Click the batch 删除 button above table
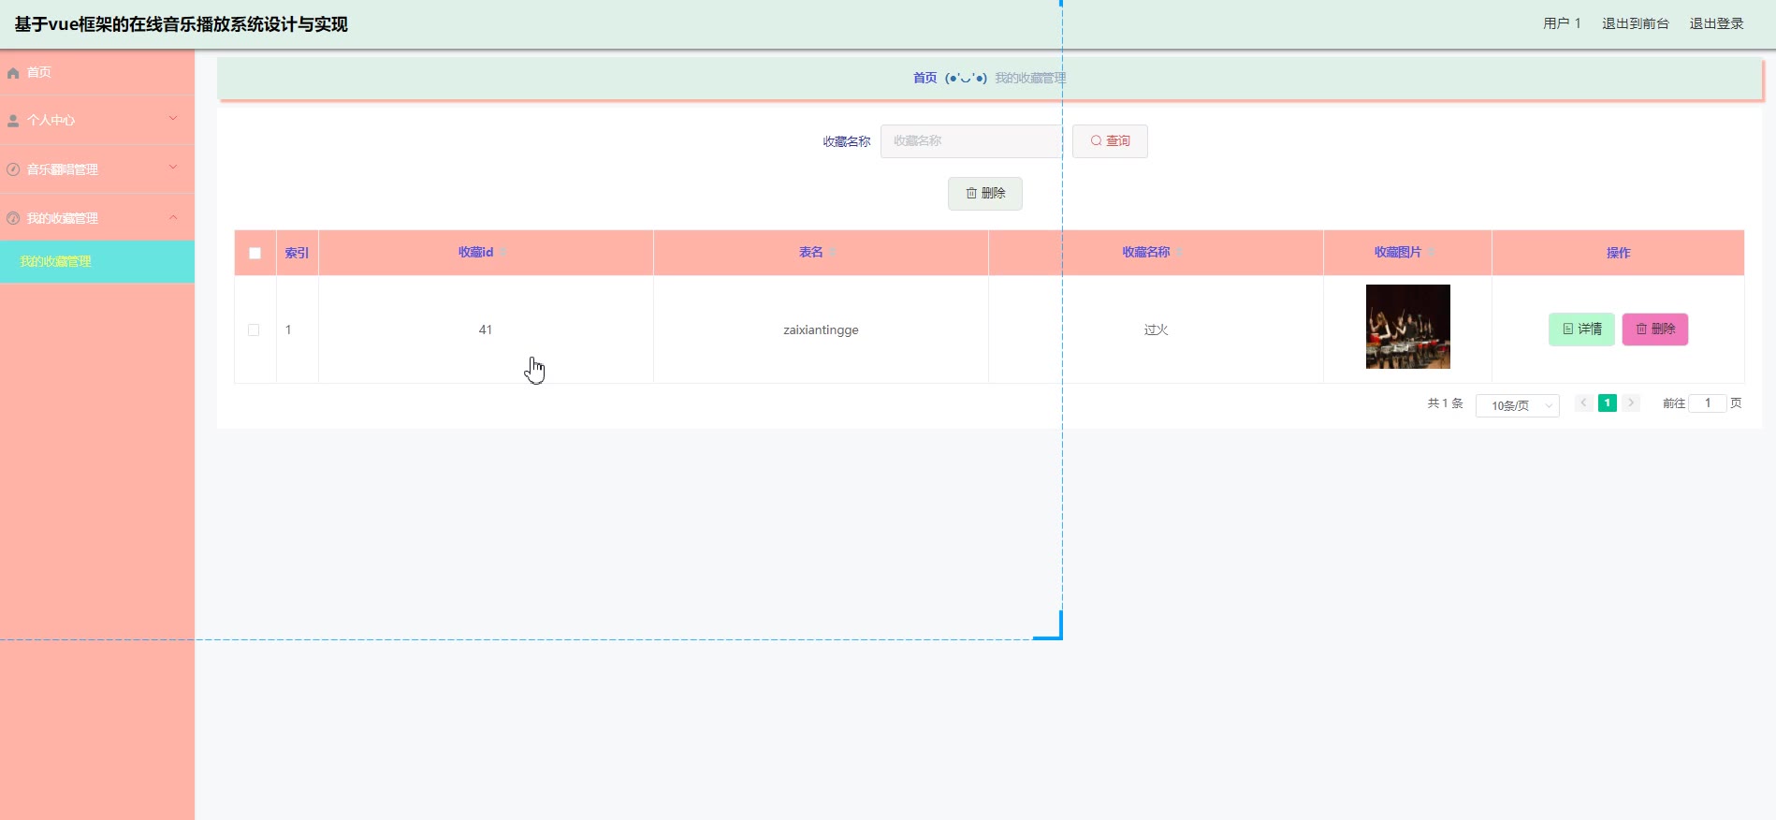This screenshot has width=1776, height=820. click(x=985, y=194)
